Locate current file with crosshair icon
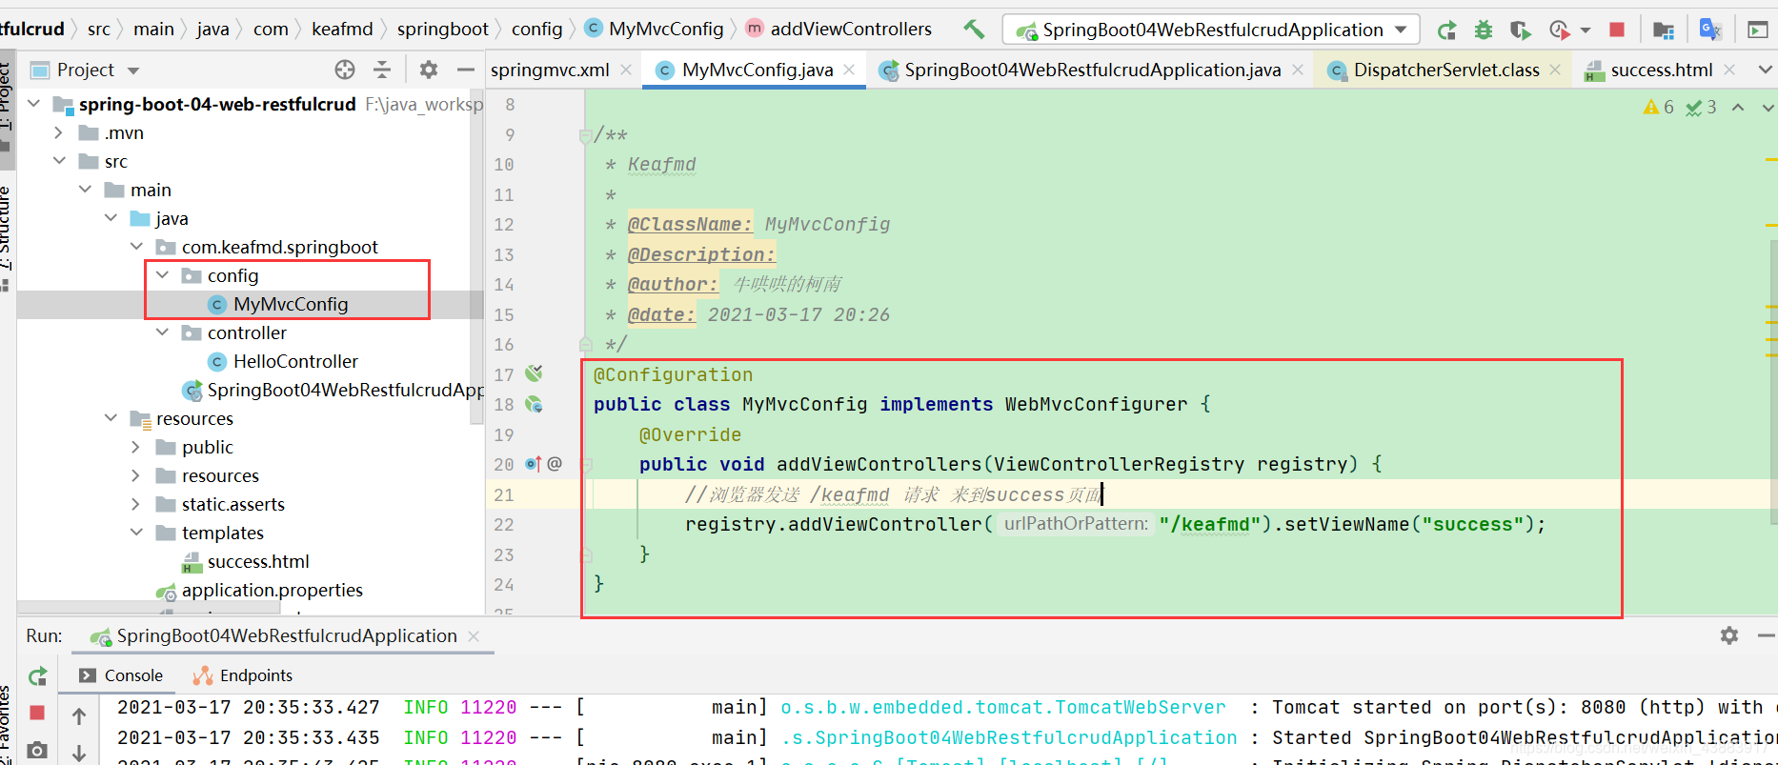1778x765 pixels. pyautogui.click(x=345, y=70)
